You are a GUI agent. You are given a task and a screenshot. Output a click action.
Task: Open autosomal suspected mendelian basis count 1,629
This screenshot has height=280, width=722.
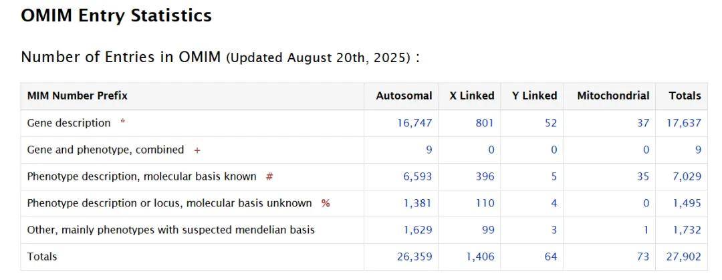[x=417, y=230]
